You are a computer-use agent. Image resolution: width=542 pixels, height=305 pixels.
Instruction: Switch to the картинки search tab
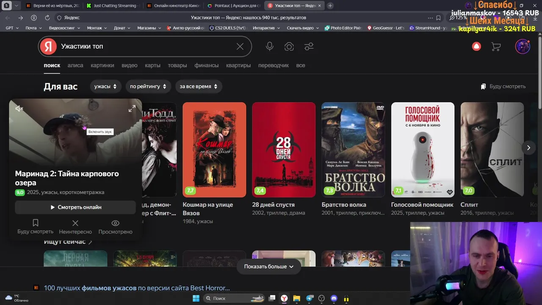click(102, 65)
